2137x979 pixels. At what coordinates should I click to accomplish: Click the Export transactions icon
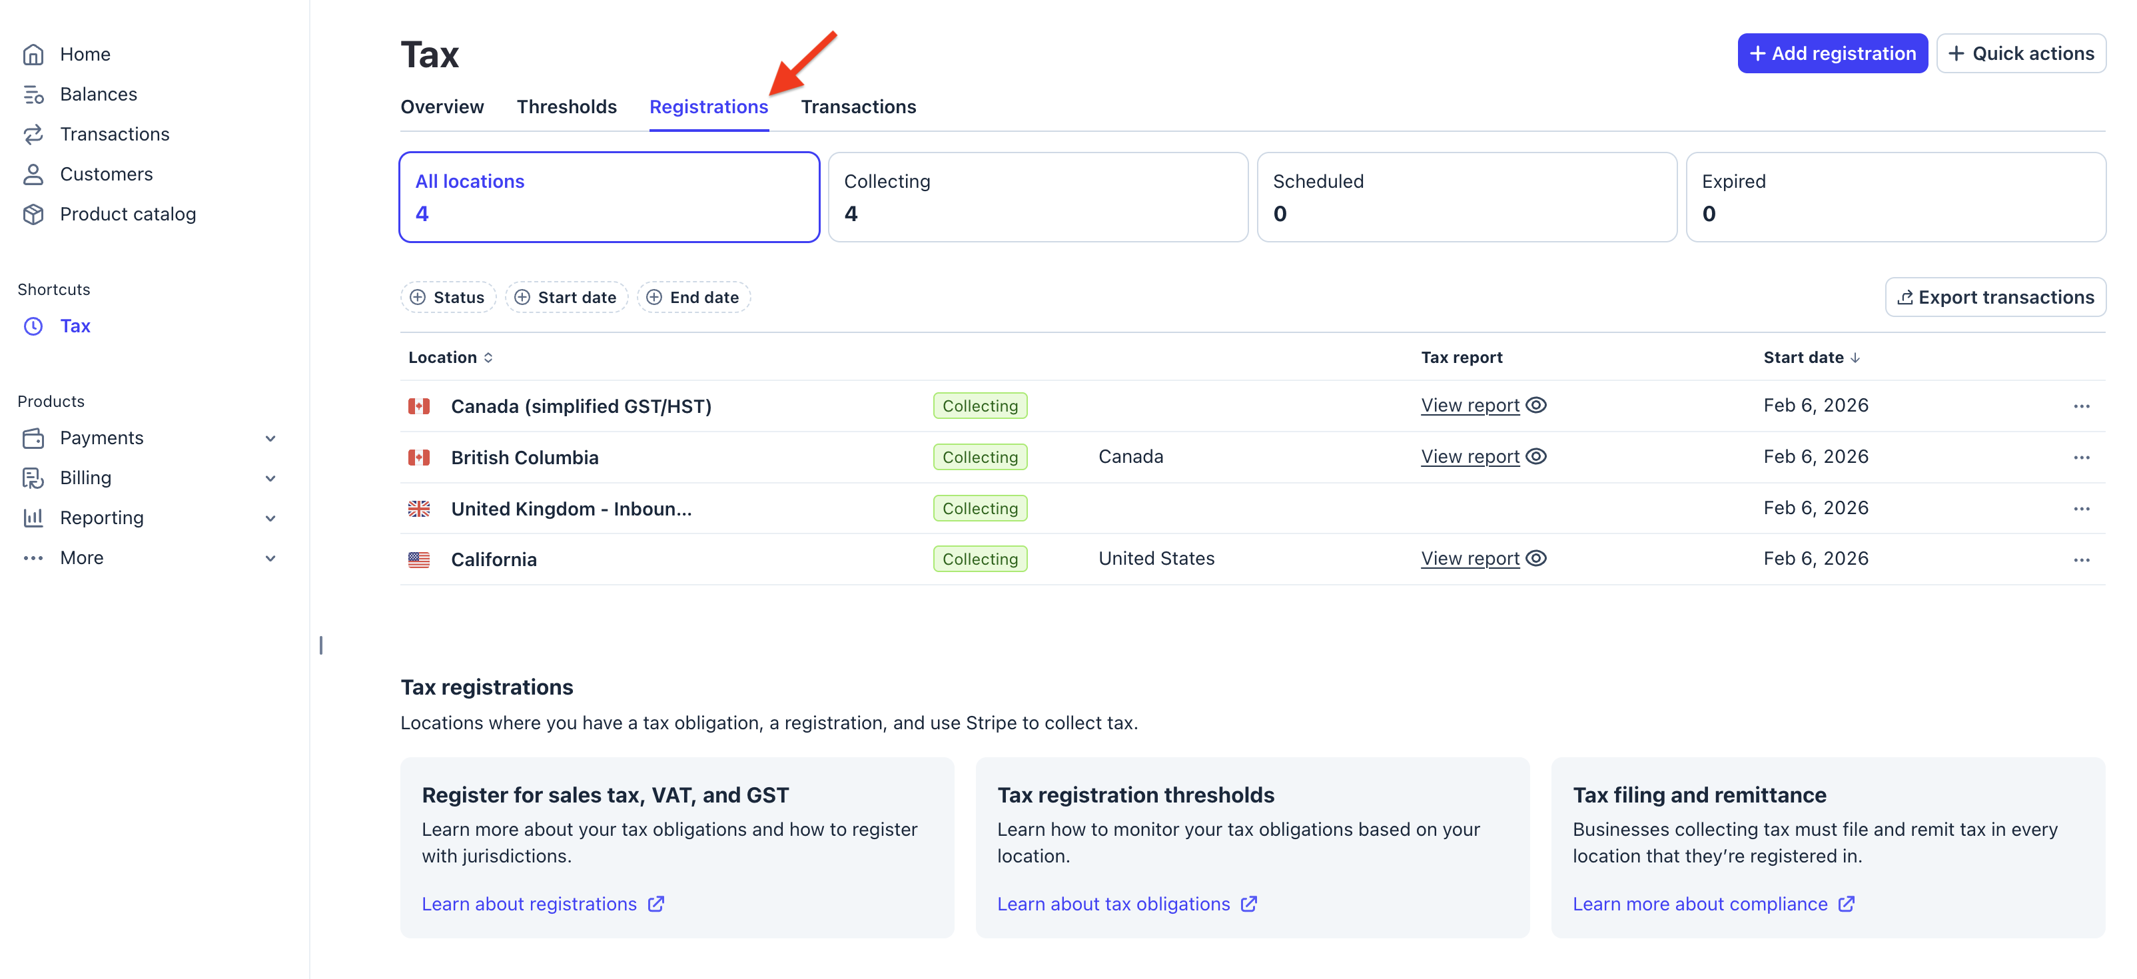[x=1905, y=296]
